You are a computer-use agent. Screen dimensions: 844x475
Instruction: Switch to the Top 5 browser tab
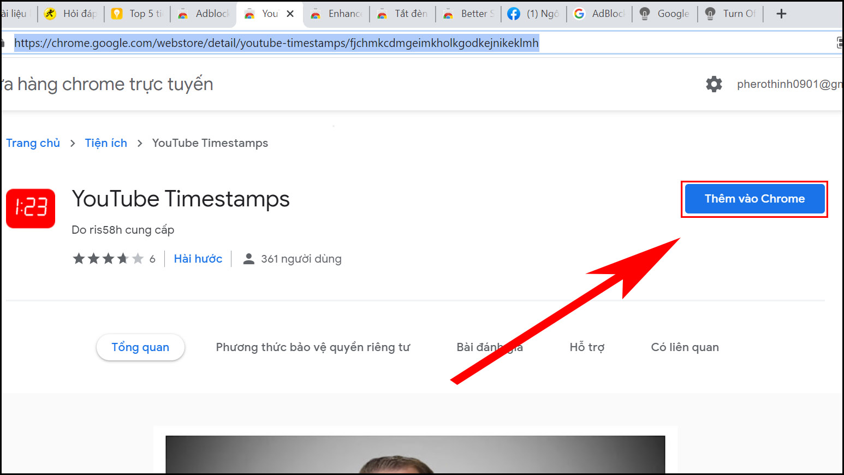point(138,14)
